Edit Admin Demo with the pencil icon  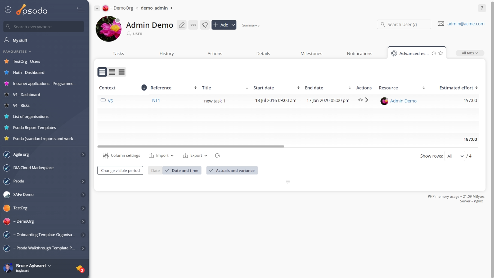[182, 25]
